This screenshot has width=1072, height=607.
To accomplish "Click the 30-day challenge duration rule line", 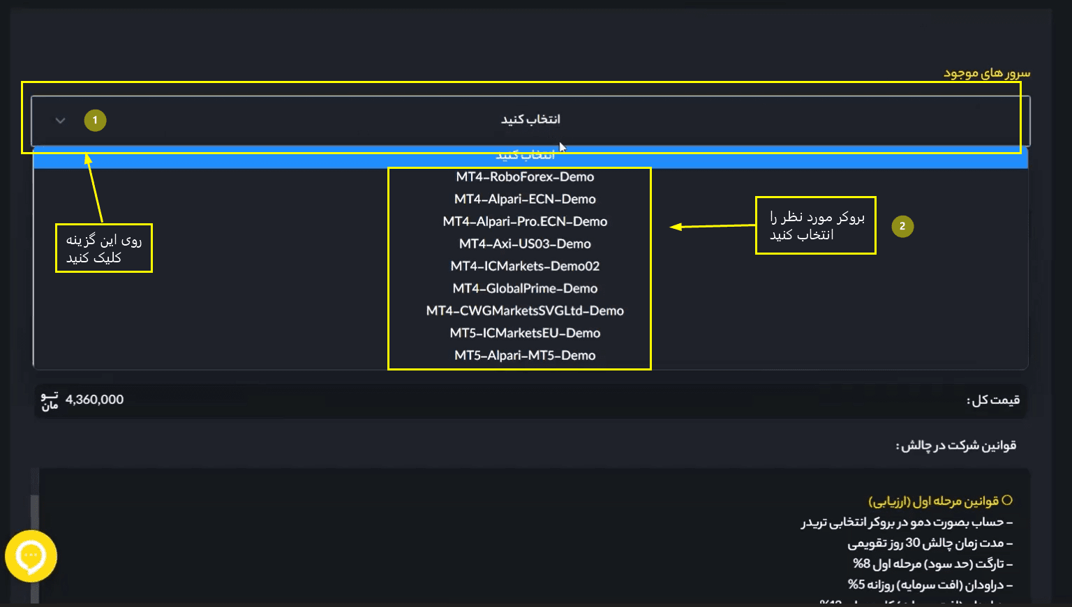I will [x=930, y=543].
